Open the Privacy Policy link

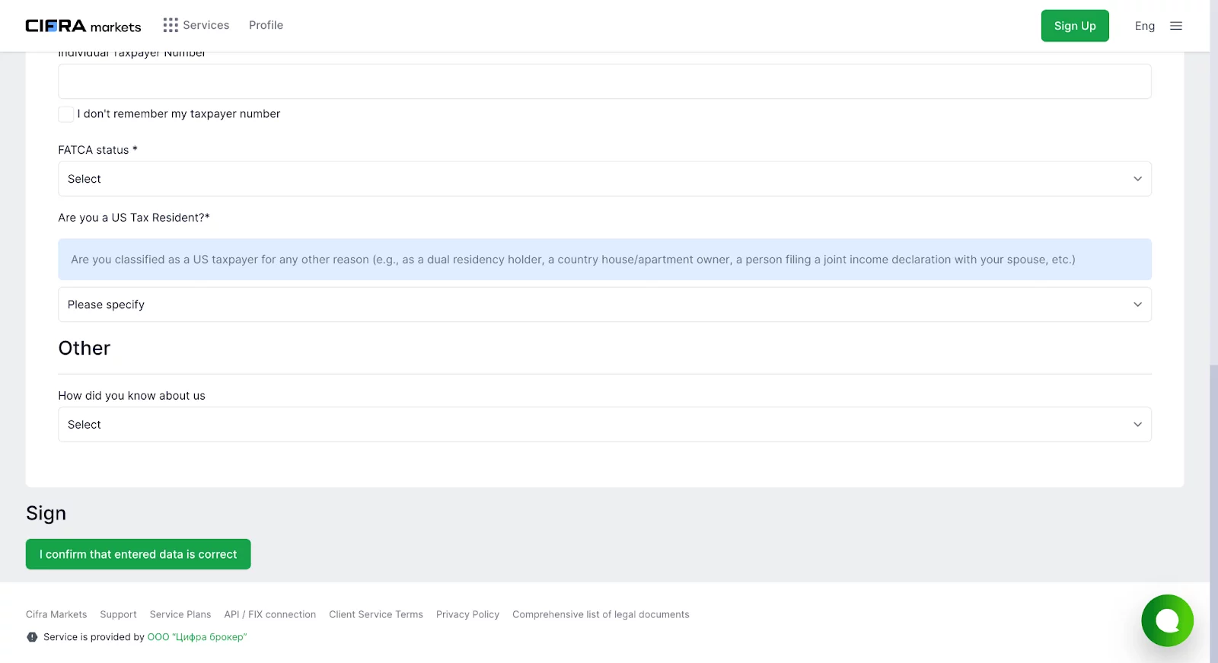[467, 614]
